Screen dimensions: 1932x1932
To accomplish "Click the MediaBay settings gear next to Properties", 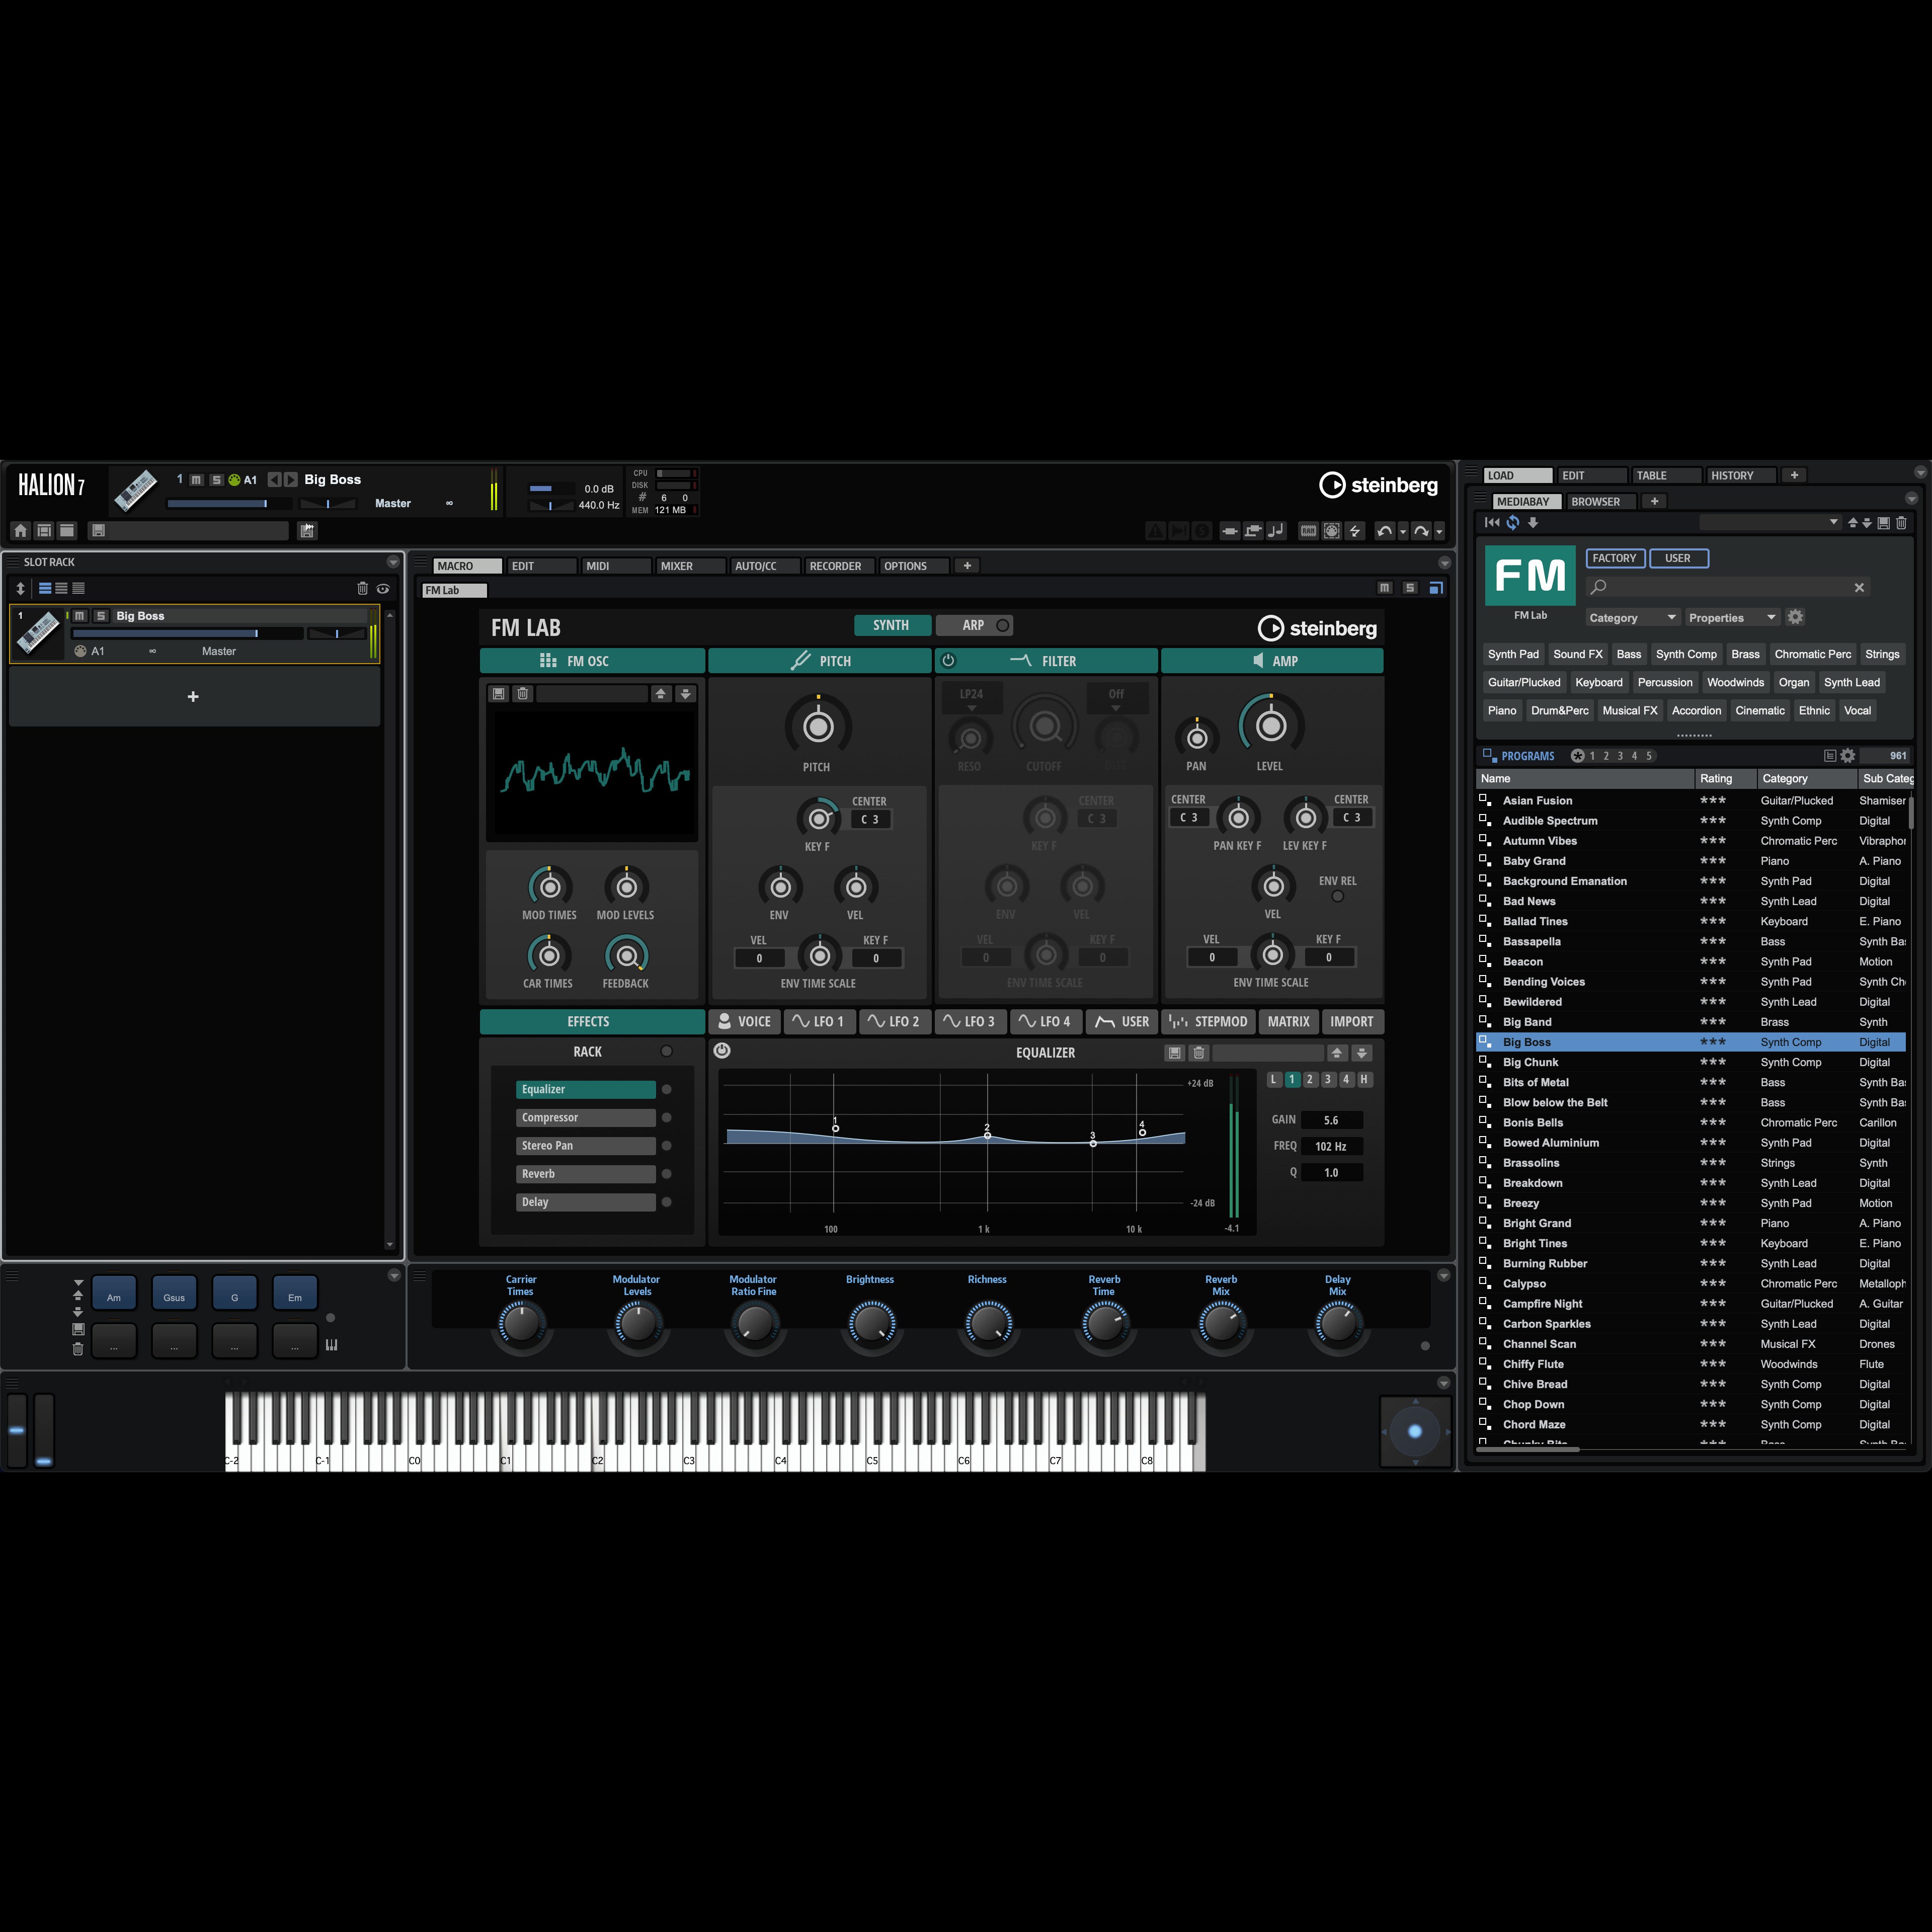I will (x=1795, y=617).
